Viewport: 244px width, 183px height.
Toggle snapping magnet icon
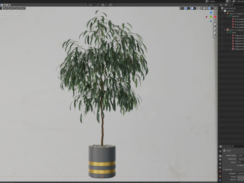pyautogui.click(x=103, y=5)
